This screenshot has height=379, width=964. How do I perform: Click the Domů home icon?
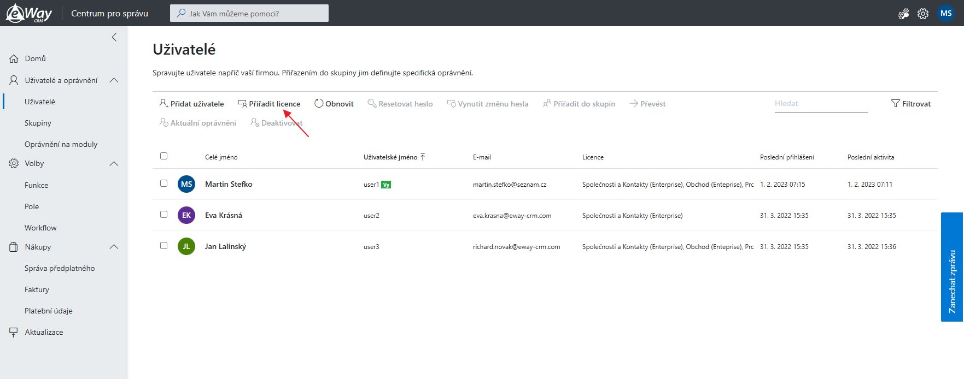coord(14,58)
